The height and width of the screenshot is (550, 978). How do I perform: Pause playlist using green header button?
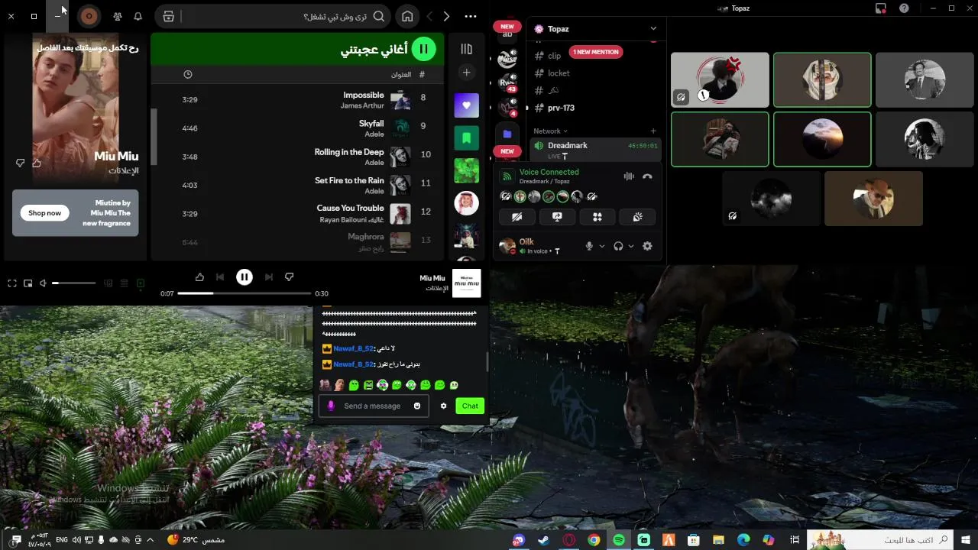pyautogui.click(x=423, y=49)
